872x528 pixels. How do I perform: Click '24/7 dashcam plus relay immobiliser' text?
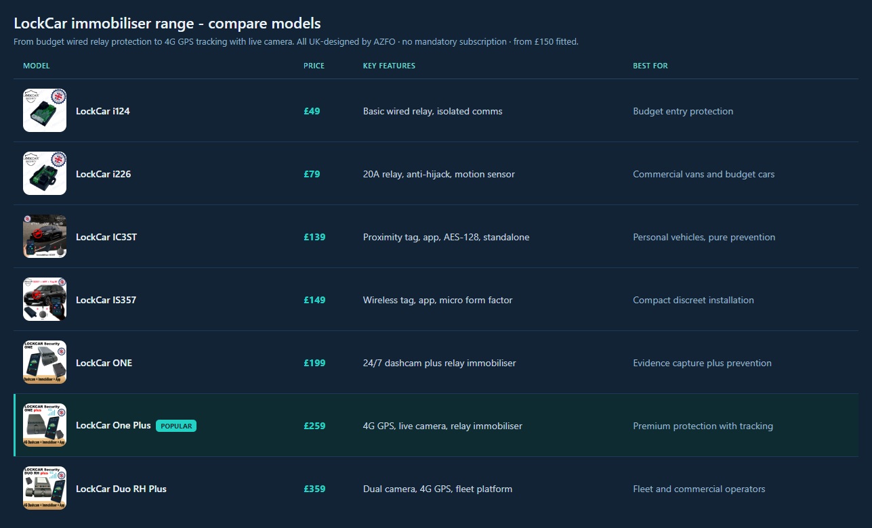(x=440, y=363)
